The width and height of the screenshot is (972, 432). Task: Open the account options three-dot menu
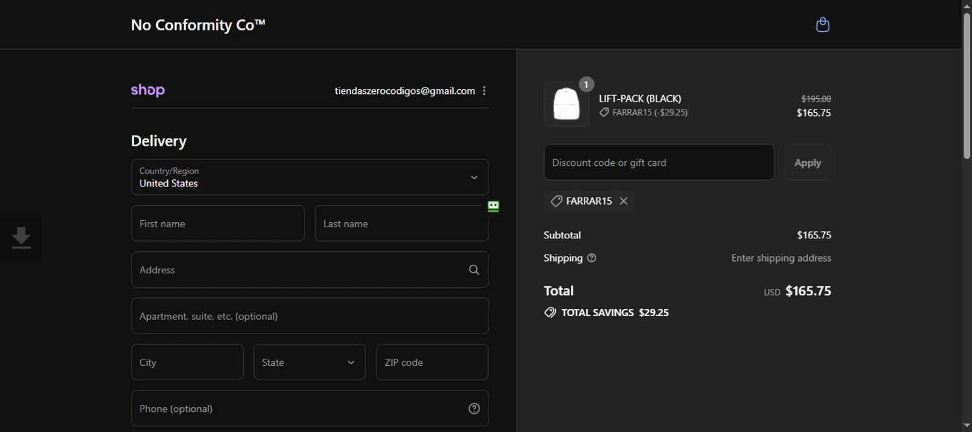(x=484, y=91)
